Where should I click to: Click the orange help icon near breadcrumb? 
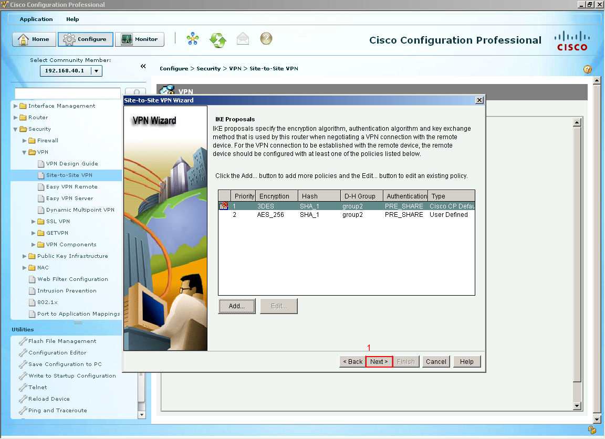point(587,69)
